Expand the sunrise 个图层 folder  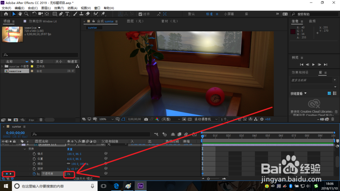click(2, 66)
